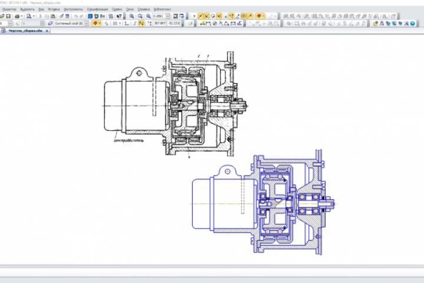This screenshot has height=283, width=424.
Task: Toggle the first highlighted snap button
Action: [x=200, y=17]
